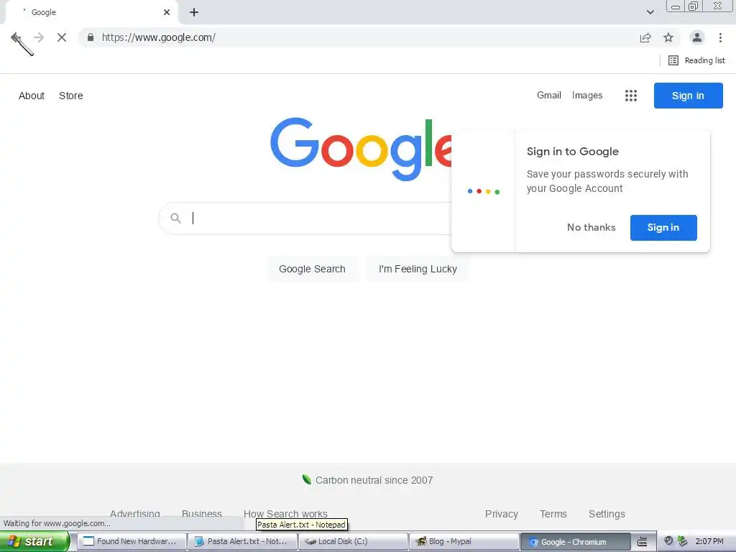The image size is (736, 552).
Task: Stop loading the page with X button
Action: coord(62,37)
